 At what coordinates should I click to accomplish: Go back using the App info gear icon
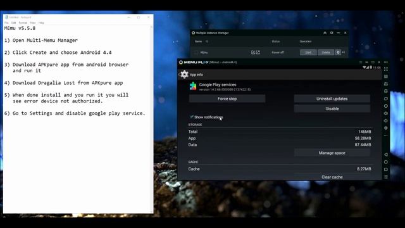click(184, 75)
